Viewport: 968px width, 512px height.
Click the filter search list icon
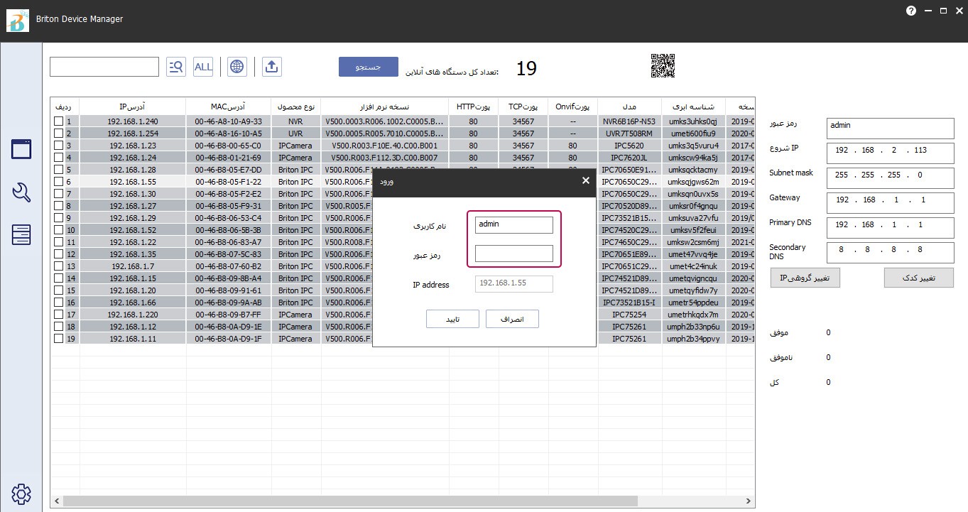pos(175,67)
